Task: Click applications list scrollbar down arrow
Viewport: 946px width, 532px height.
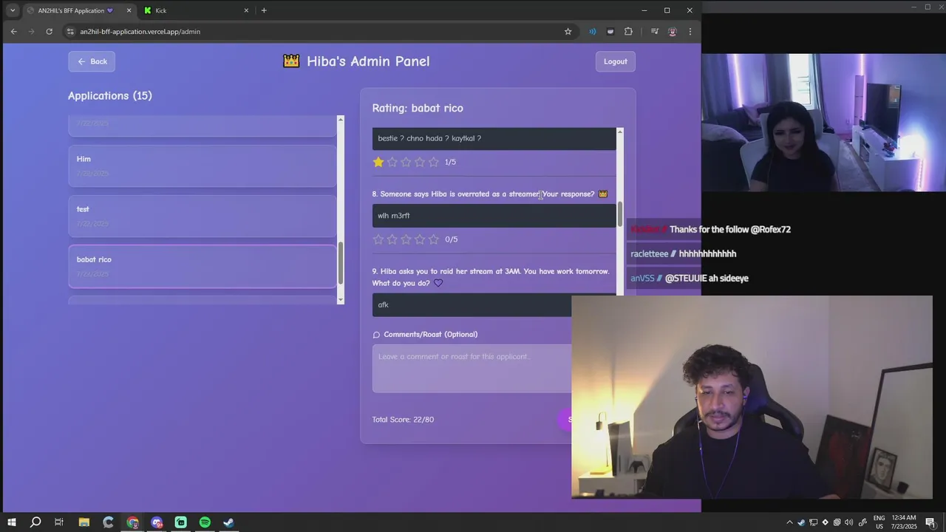Action: click(341, 299)
